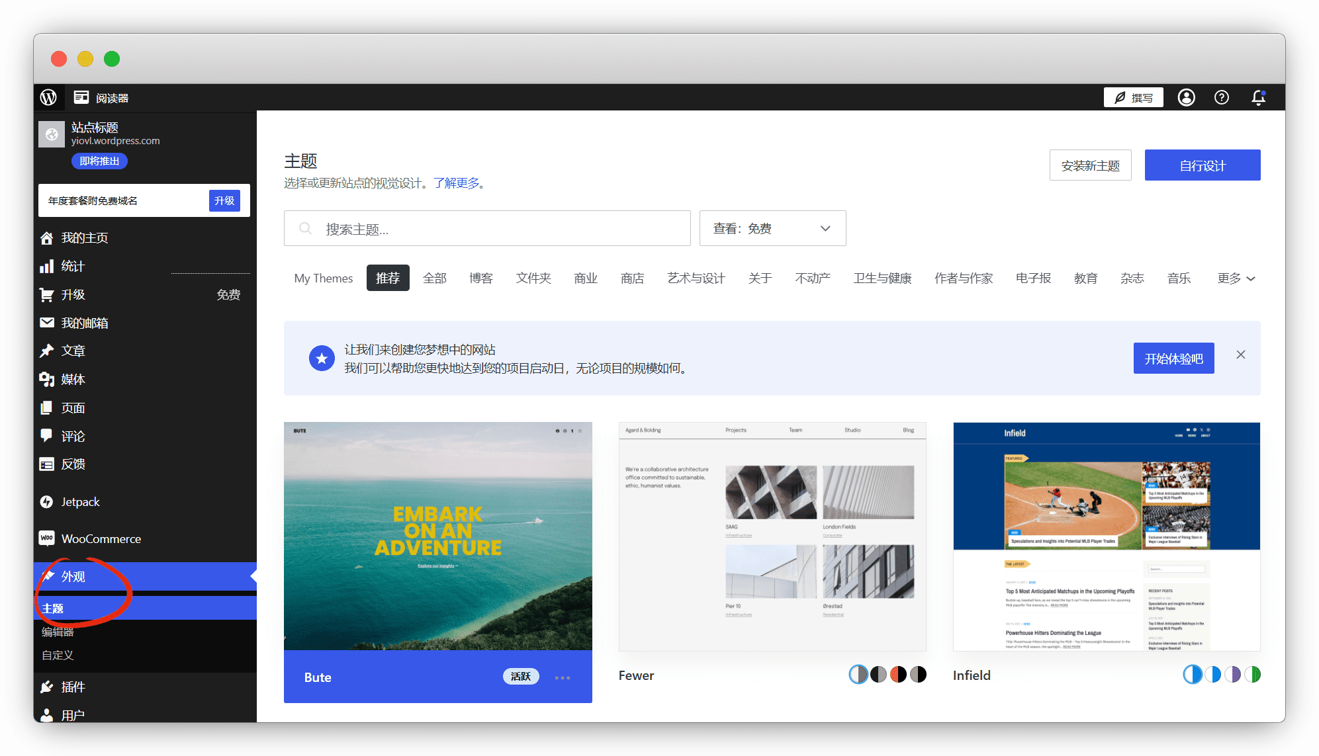Select the red style swatch for Fewer
This screenshot has width=1319, height=756.
(898, 675)
